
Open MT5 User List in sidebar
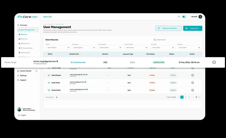25,43
